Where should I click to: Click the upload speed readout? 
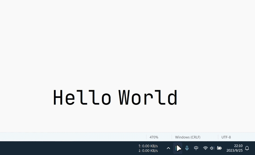tap(148, 146)
